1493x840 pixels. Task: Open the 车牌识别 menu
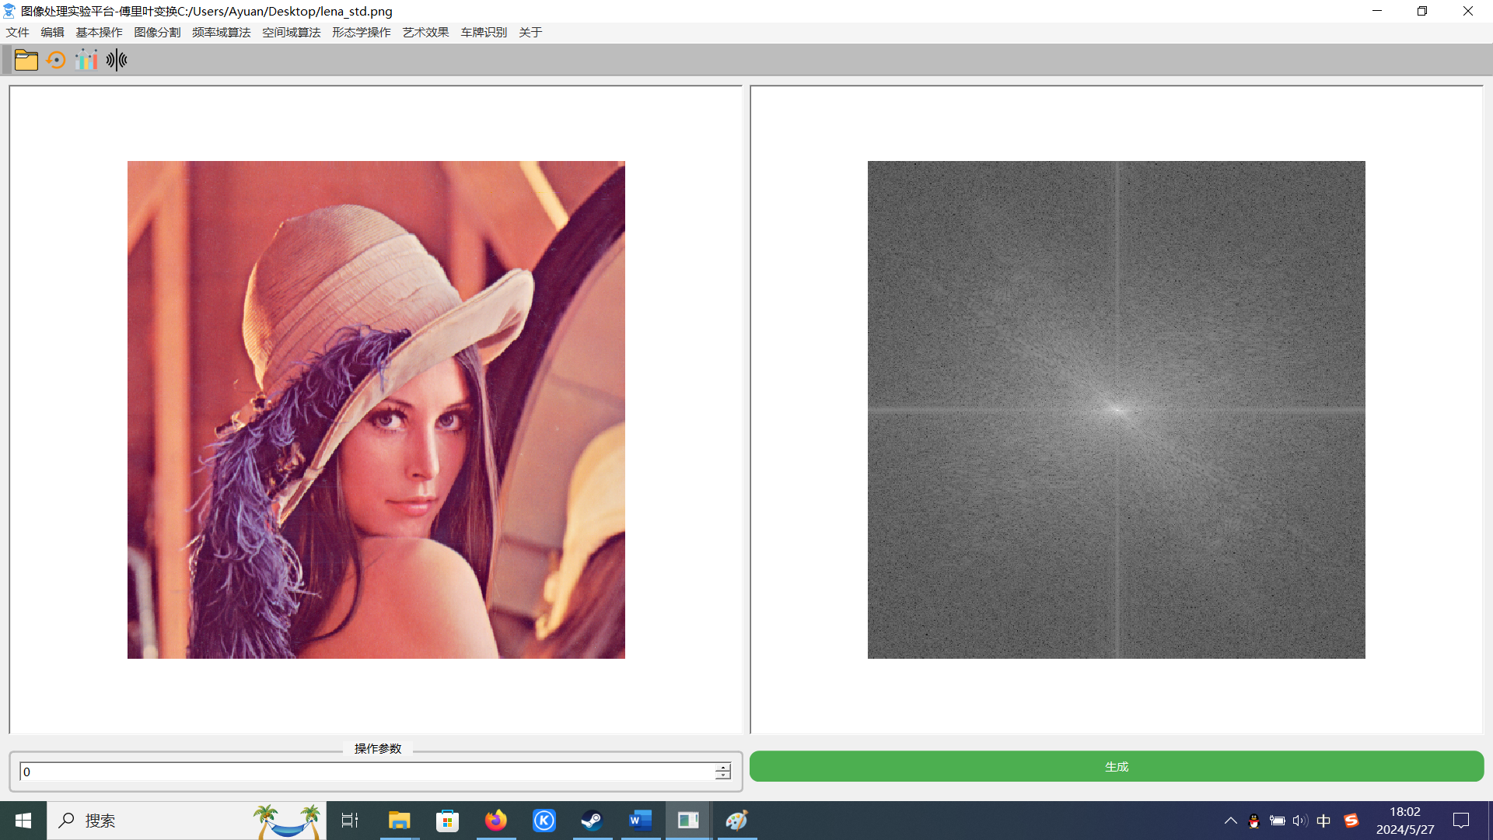483,32
